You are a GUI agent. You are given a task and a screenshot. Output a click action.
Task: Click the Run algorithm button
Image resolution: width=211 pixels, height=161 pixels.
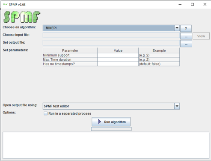111,122
